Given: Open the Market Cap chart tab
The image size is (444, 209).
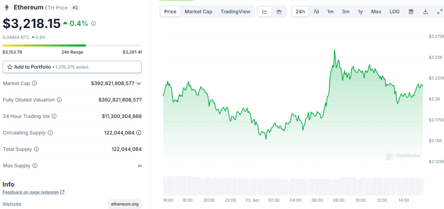Looking at the screenshot, I should pos(198,12).
